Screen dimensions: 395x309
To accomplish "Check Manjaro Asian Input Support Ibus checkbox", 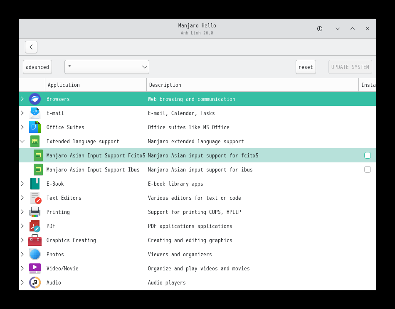I will [368, 169].
